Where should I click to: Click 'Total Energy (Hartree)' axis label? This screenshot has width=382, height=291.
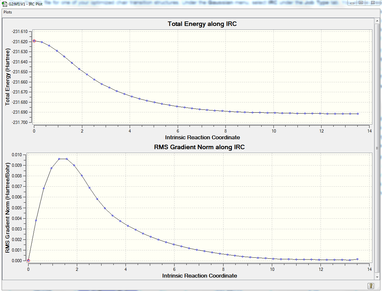pos(8,77)
